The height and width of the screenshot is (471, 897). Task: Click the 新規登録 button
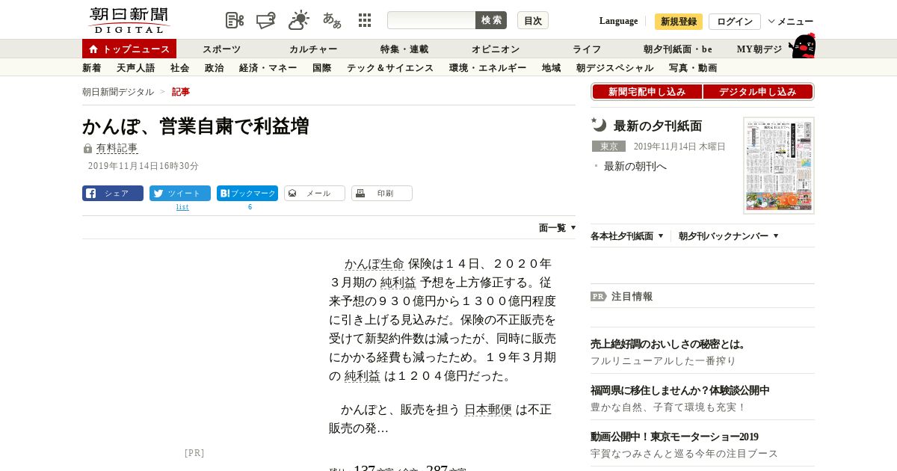[x=679, y=21]
